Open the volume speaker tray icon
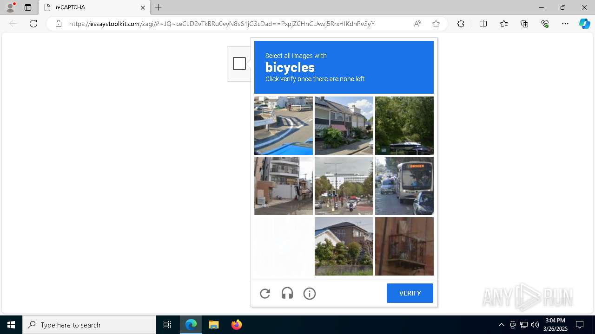595x334 pixels. tap(535, 325)
